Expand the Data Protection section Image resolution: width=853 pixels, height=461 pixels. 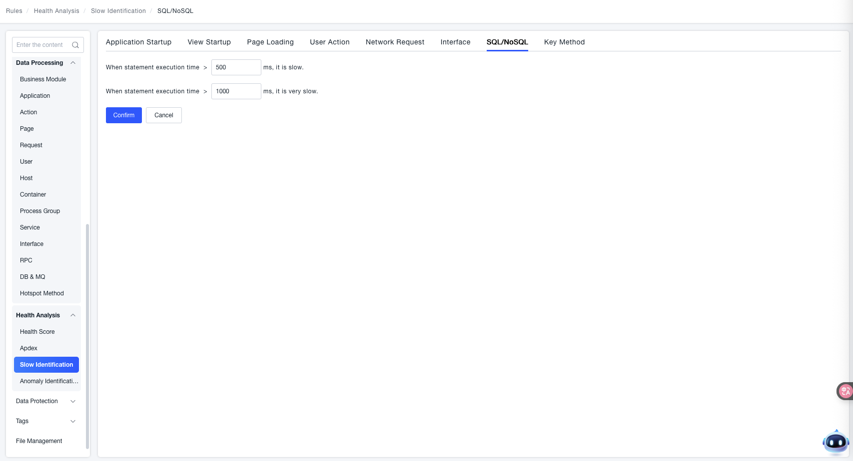(73, 401)
